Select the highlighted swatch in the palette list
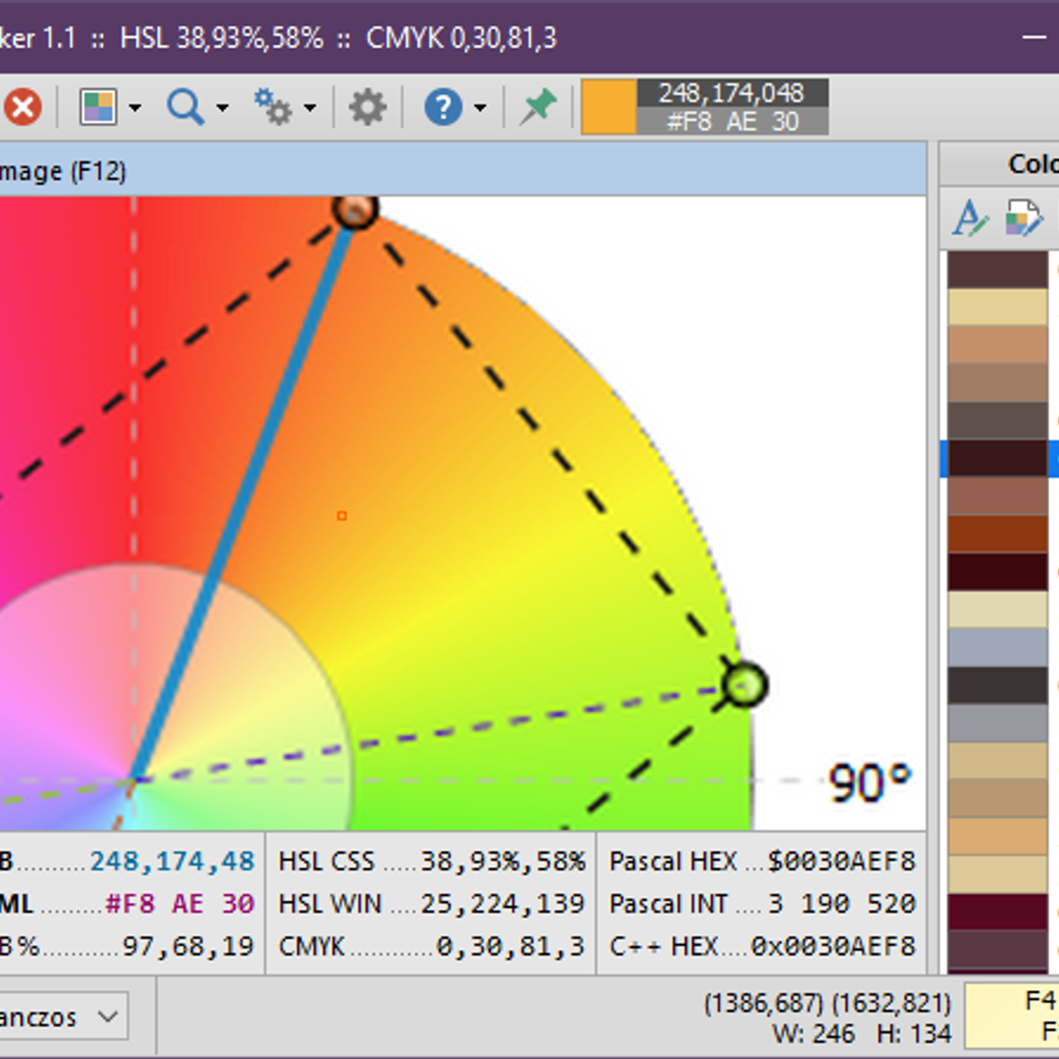The height and width of the screenshot is (1059, 1059). [x=995, y=459]
